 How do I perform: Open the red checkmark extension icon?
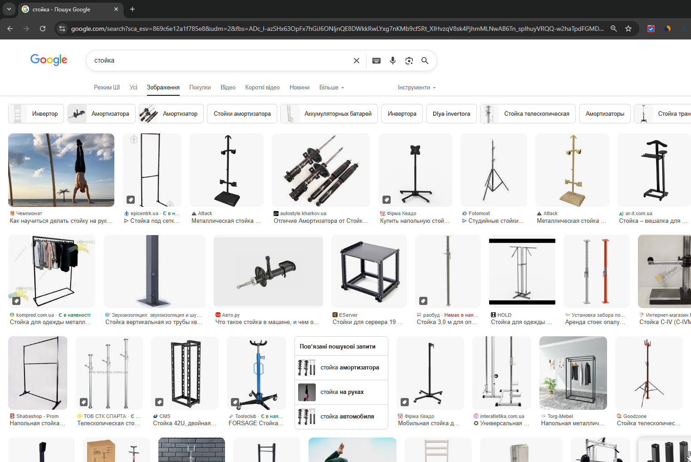pos(651,29)
